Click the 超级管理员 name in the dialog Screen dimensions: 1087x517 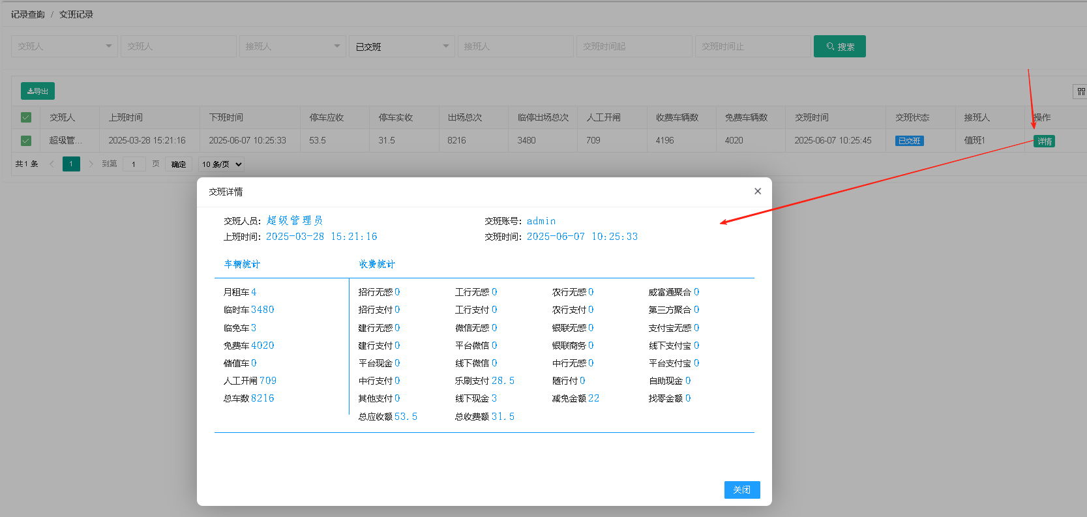click(x=295, y=220)
